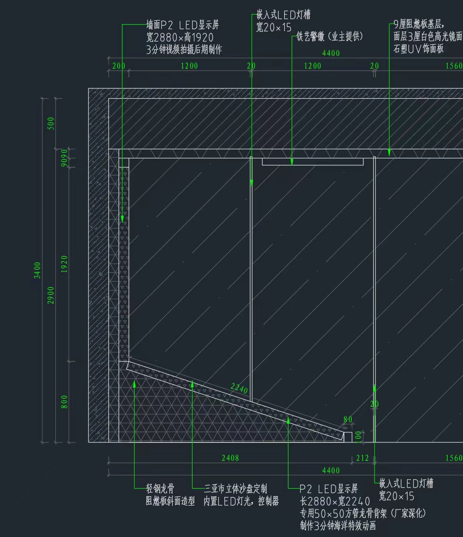Select the 三亚市立体沙盘定制 annotation

[235, 489]
